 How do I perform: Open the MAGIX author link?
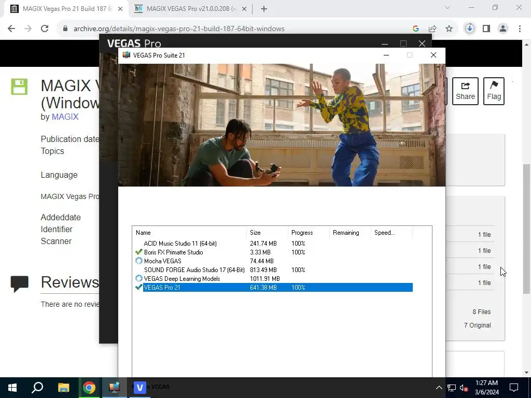(65, 117)
